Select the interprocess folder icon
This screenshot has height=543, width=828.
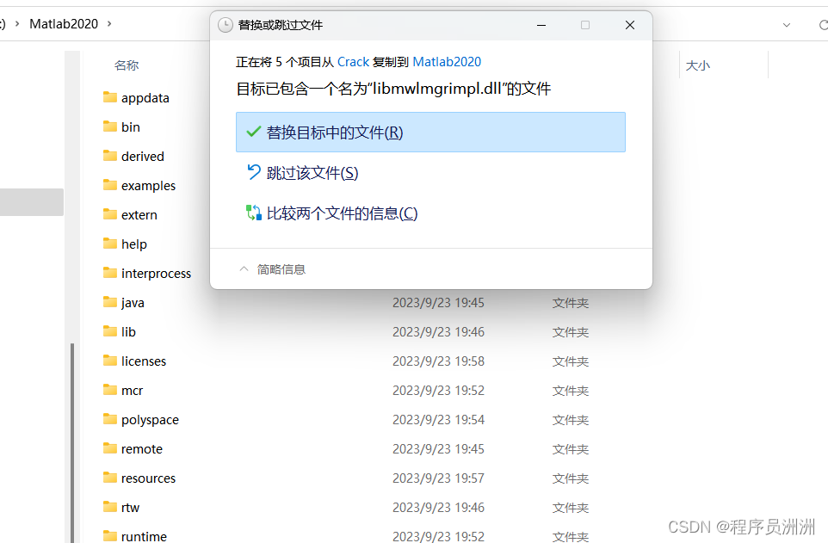[110, 273]
